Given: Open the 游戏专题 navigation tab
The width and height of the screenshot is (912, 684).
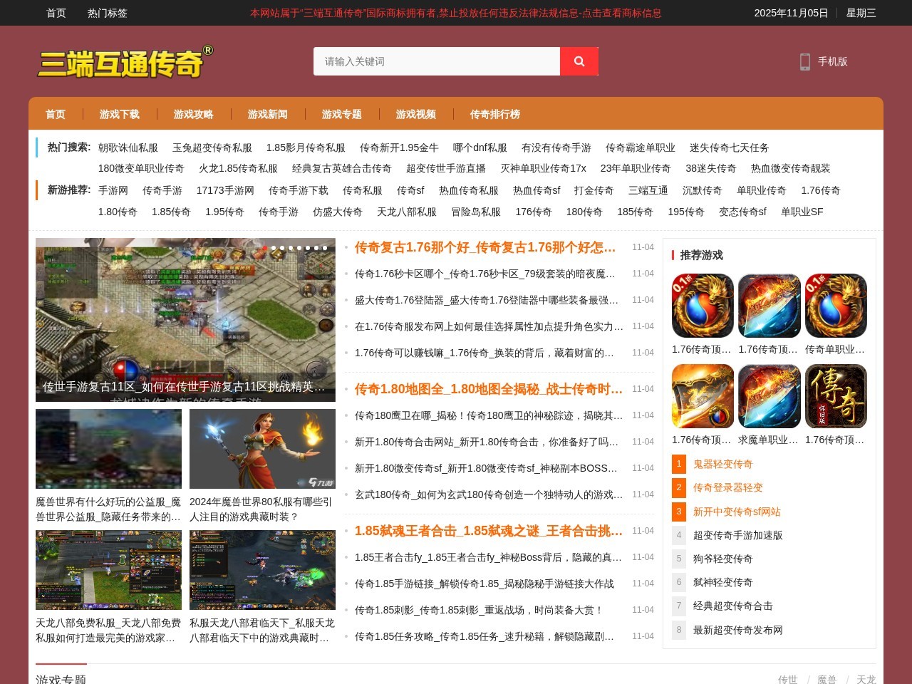Looking at the screenshot, I should click(x=342, y=114).
